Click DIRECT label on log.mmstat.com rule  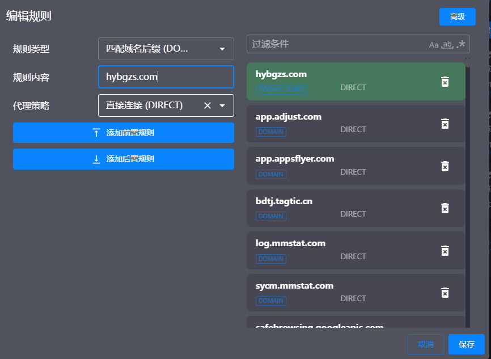(x=353, y=256)
